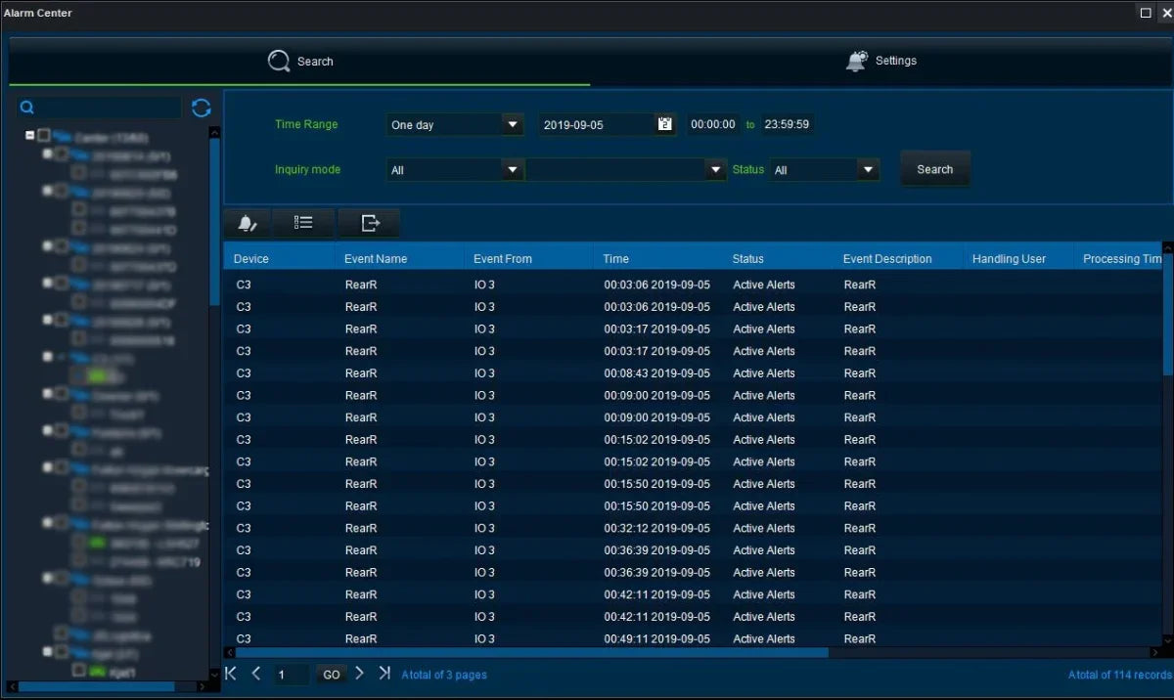Go to previous results page
The width and height of the screenshot is (1174, 700).
pyautogui.click(x=256, y=674)
